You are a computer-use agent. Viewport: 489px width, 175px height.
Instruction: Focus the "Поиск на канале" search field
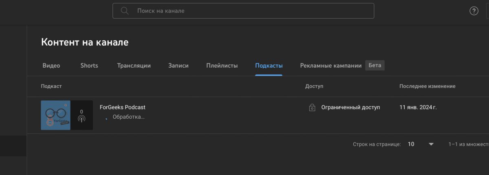244,11
